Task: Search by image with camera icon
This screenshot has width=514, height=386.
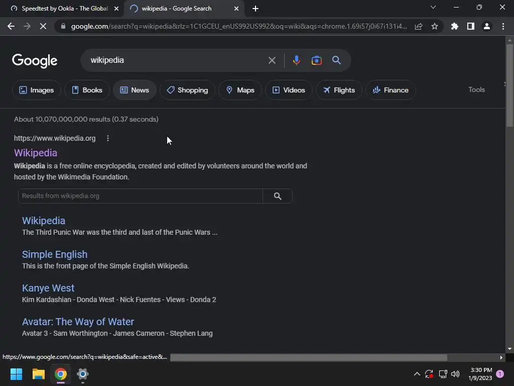Action: pyautogui.click(x=316, y=60)
